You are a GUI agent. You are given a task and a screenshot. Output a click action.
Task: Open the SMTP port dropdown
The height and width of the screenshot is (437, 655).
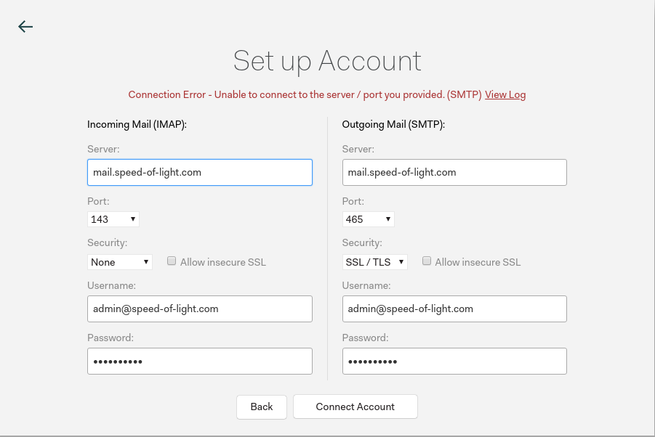pos(368,218)
